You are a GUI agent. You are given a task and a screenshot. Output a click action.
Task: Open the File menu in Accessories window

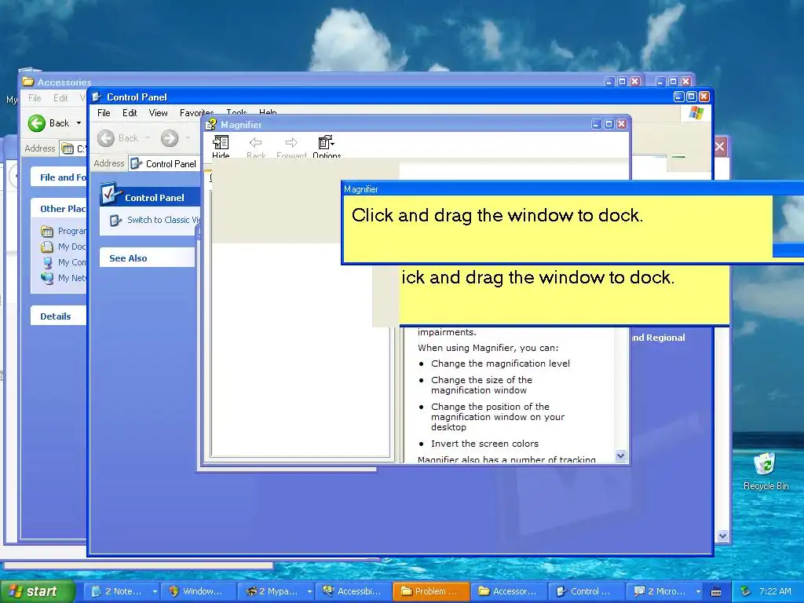pyautogui.click(x=35, y=98)
